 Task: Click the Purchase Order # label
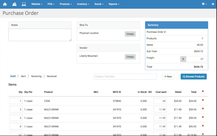coord(156,32)
